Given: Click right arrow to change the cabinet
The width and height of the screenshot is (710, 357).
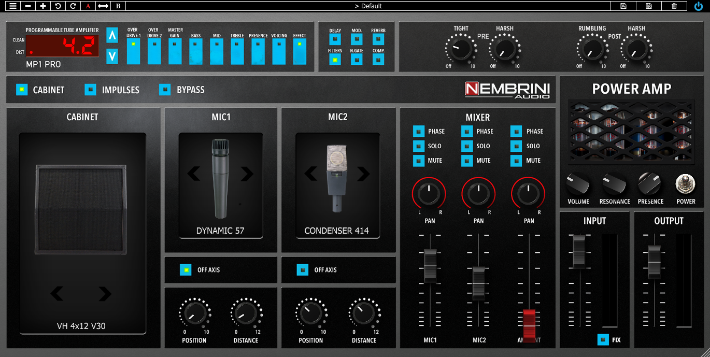Looking at the screenshot, I should pyautogui.click(x=106, y=294).
